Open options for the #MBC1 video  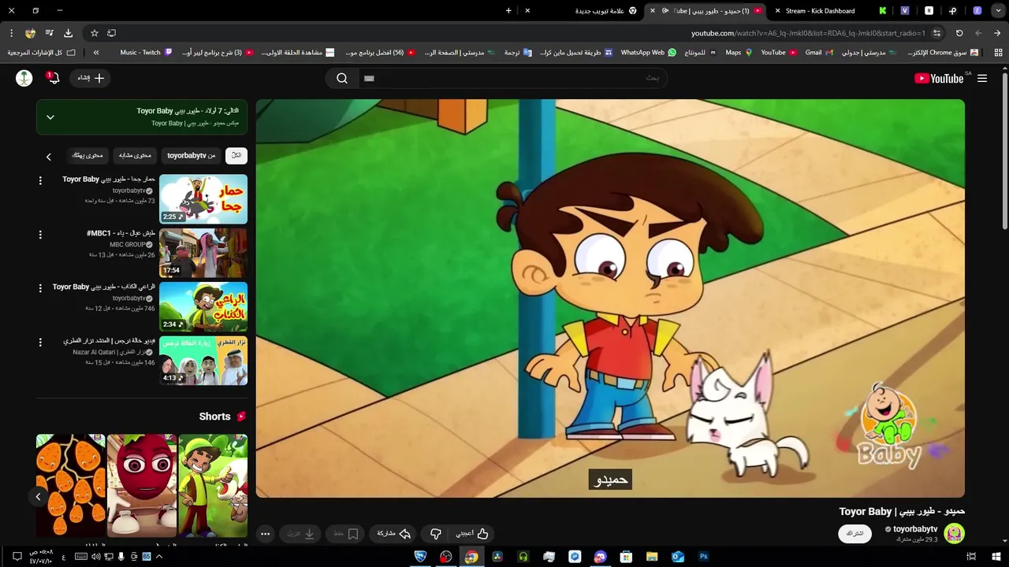[x=40, y=235]
